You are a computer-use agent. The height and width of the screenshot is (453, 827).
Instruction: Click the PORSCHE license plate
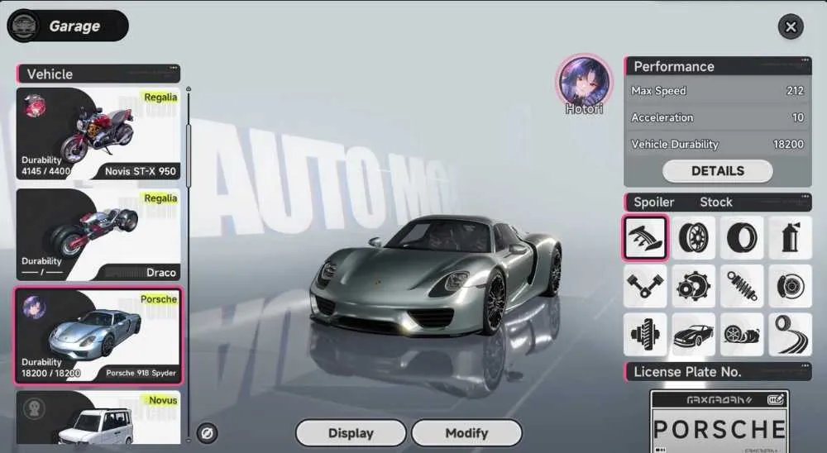point(719,428)
